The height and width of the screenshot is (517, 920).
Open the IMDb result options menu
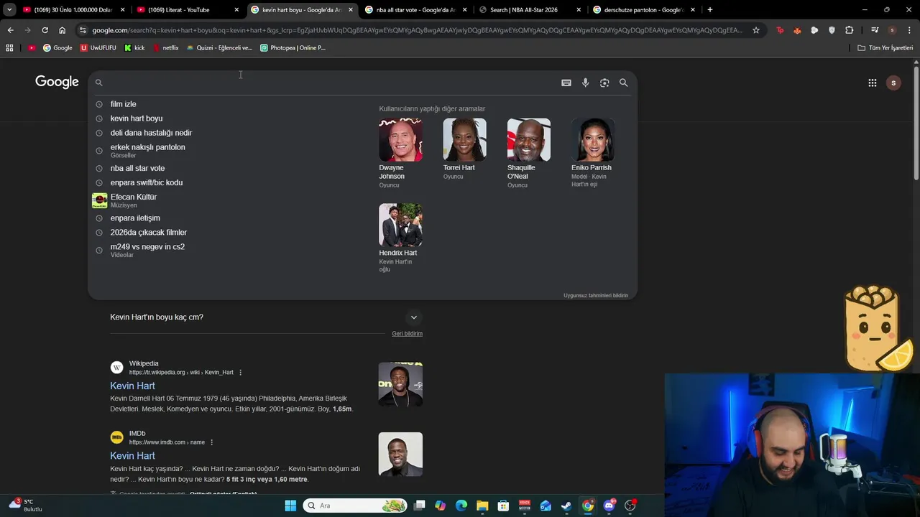point(211,442)
